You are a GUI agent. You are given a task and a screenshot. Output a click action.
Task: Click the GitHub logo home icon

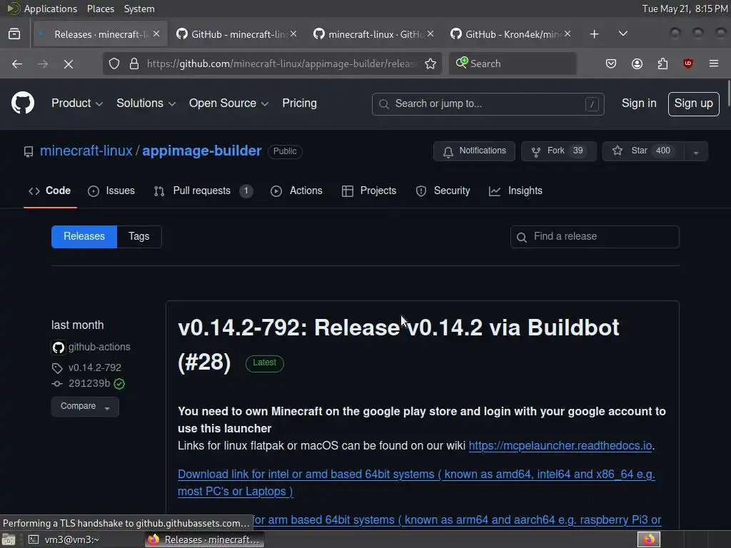coord(22,103)
